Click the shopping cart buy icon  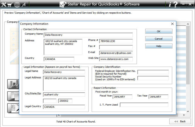(10, 5)
